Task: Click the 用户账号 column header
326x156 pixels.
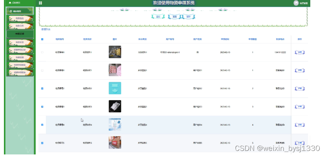Action: pyautogui.click(x=170, y=39)
